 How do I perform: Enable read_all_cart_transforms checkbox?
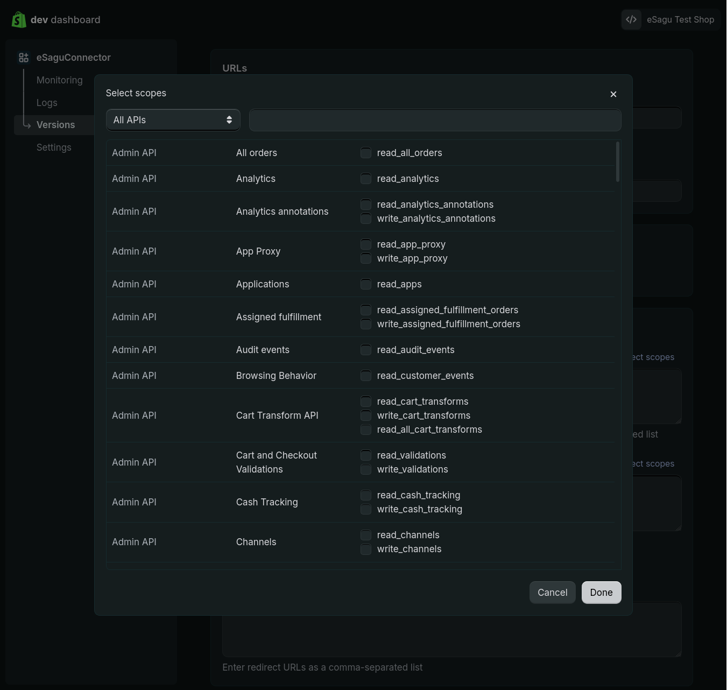pyautogui.click(x=366, y=430)
